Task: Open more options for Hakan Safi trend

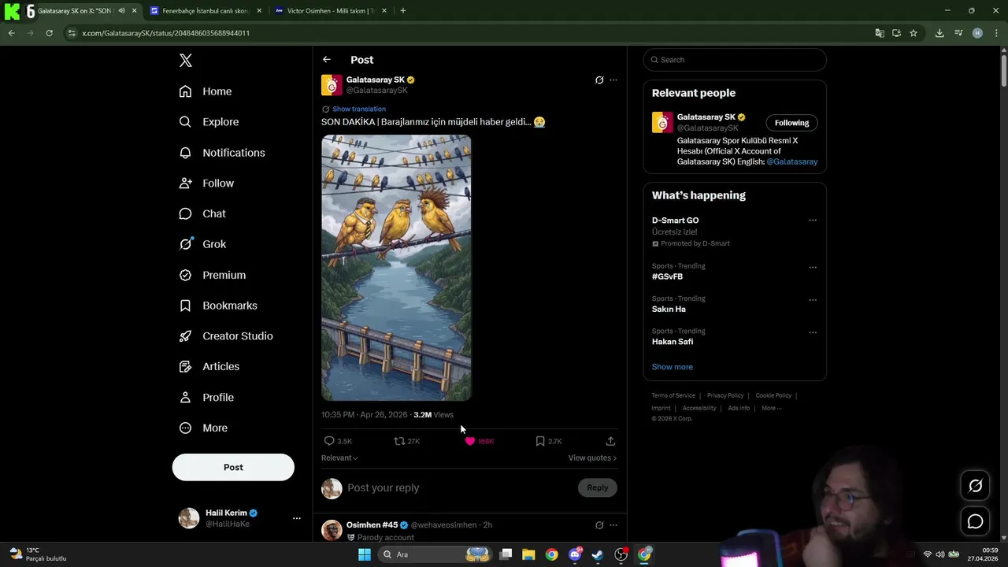Action: pyautogui.click(x=813, y=332)
